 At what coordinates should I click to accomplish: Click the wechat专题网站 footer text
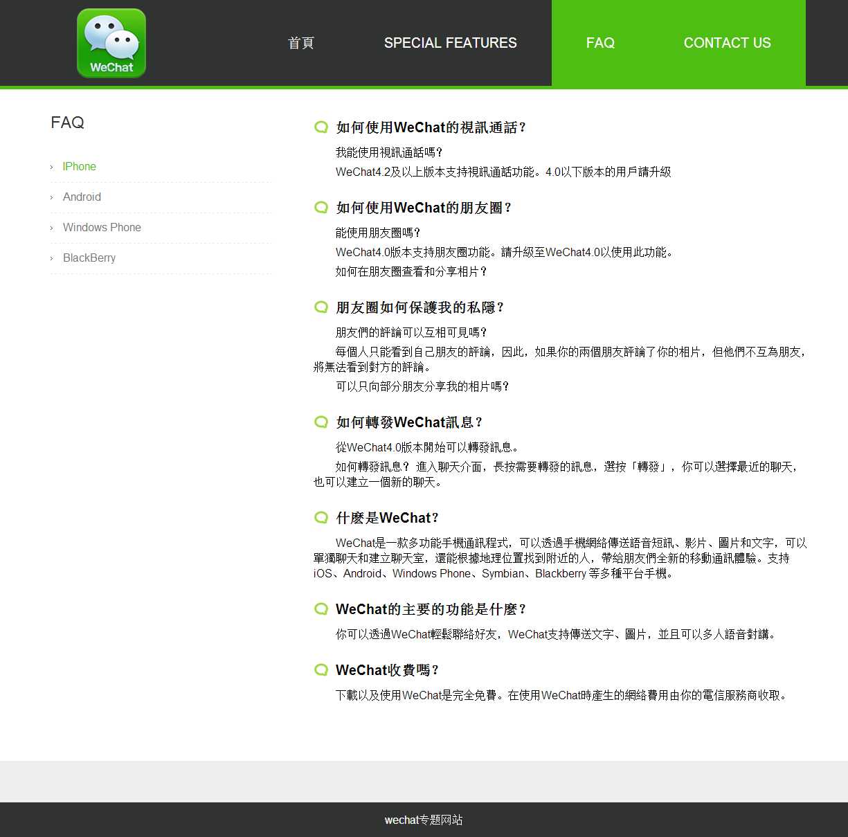click(424, 820)
